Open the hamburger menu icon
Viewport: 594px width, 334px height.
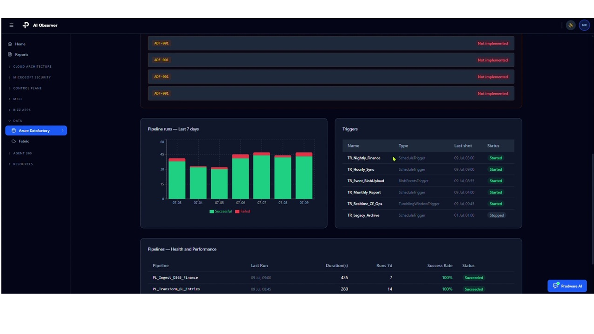(x=12, y=26)
